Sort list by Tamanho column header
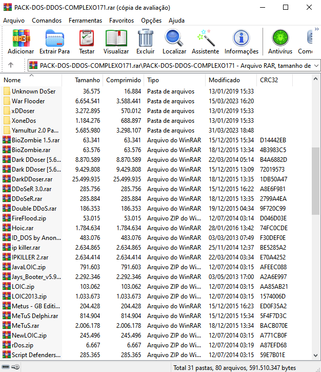This screenshot has height=372, width=321. click(x=88, y=80)
